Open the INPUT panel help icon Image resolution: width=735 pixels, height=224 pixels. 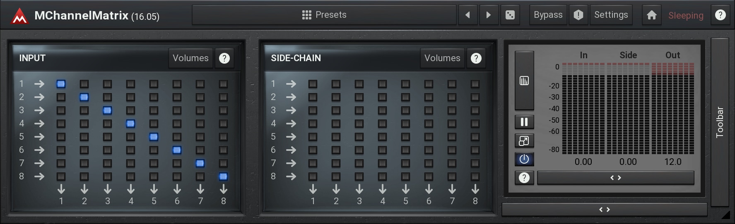224,58
